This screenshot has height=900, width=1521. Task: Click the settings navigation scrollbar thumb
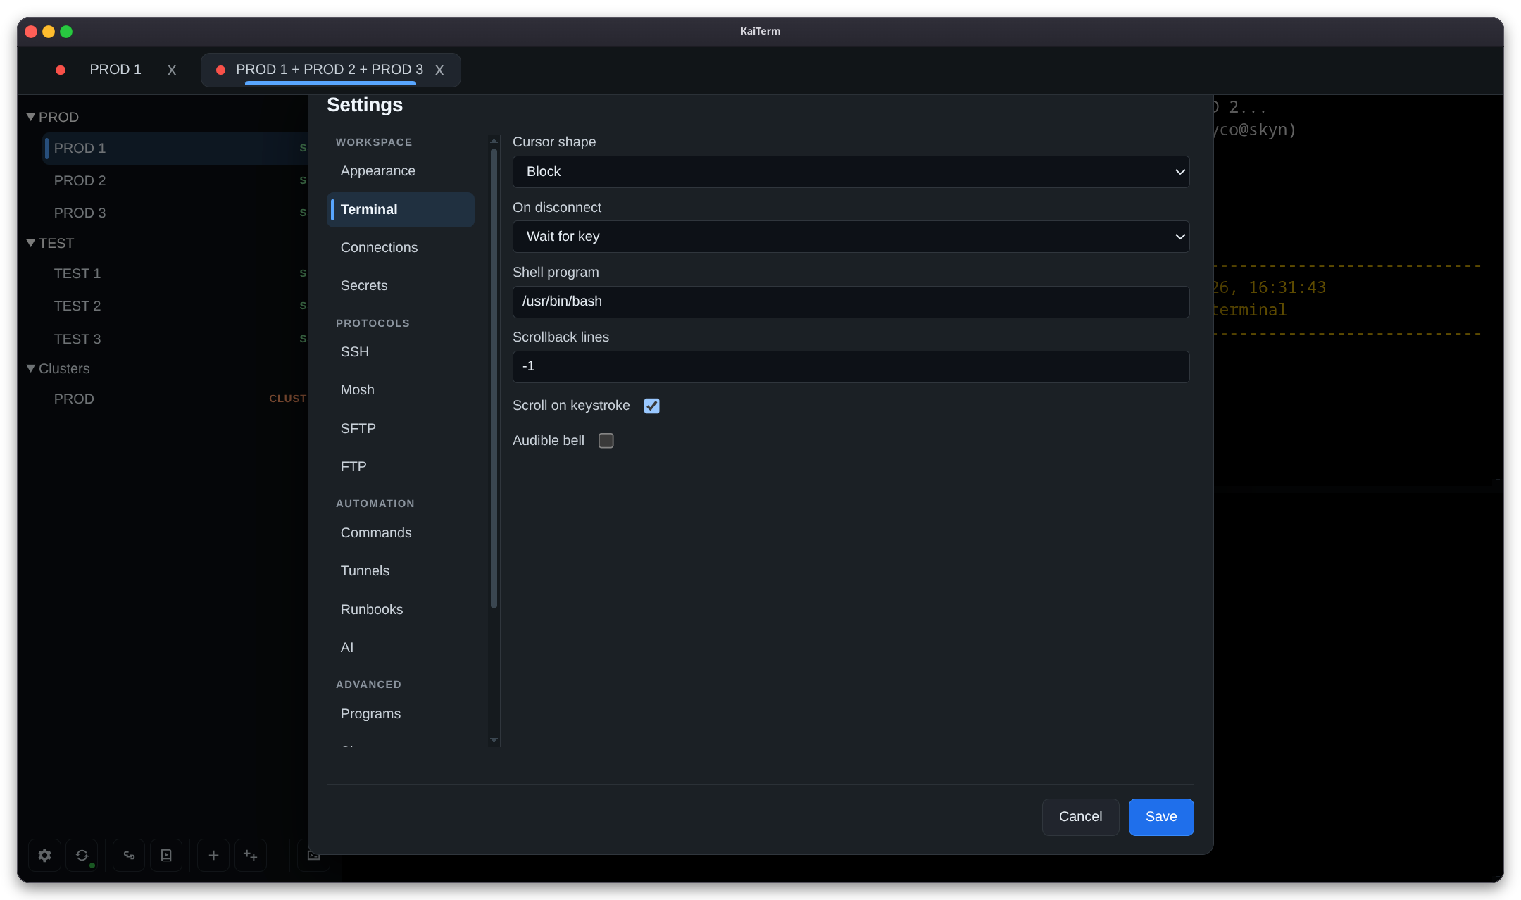tap(494, 378)
